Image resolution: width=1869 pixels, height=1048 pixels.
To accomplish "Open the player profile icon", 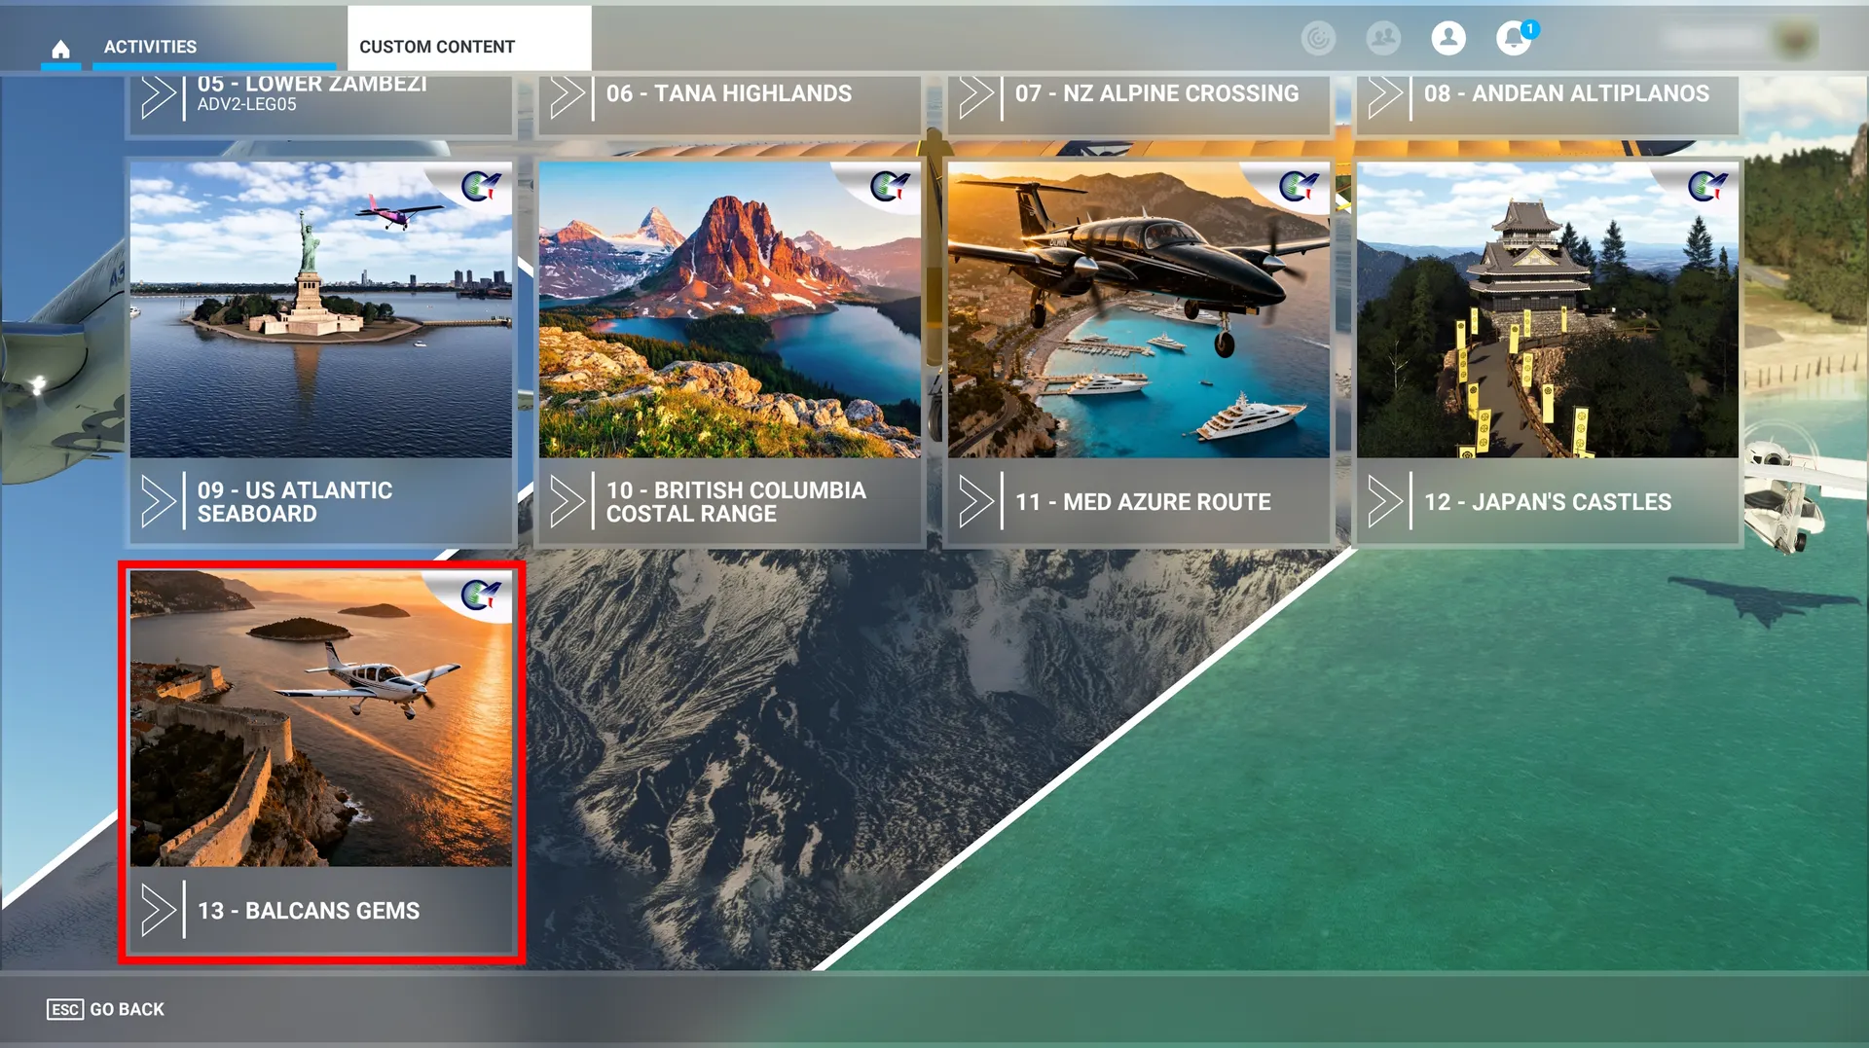I will (x=1448, y=38).
